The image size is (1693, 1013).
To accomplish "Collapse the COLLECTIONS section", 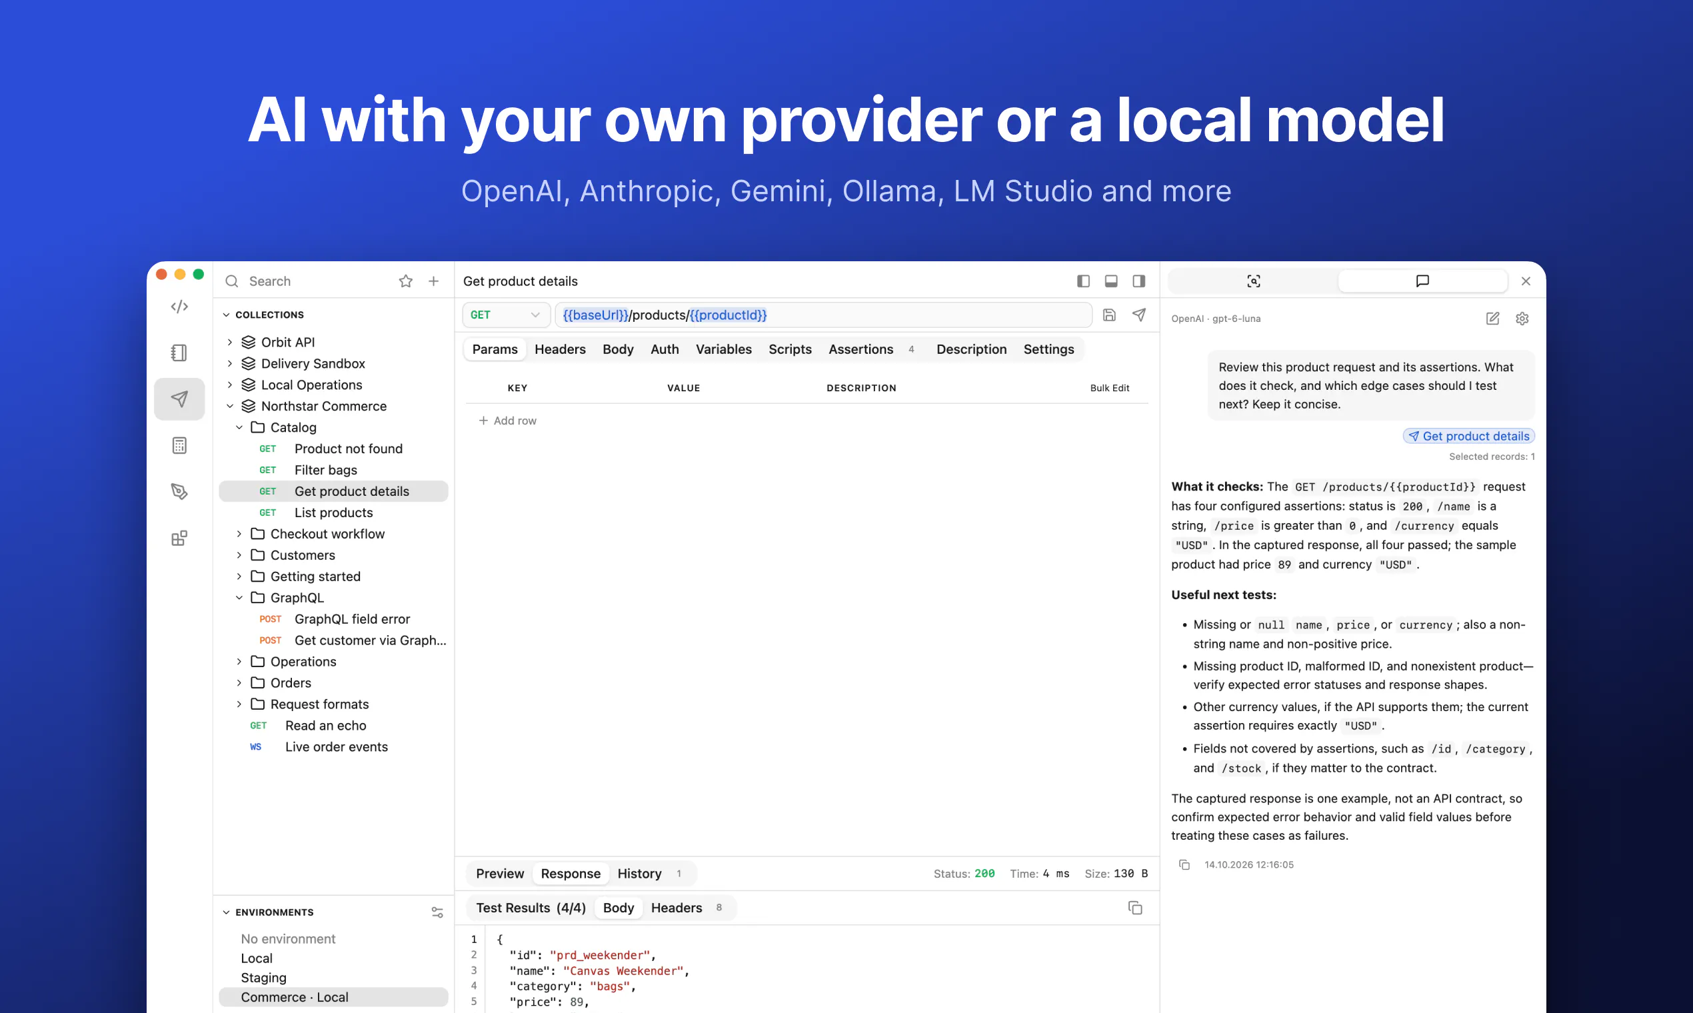I will point(226,315).
